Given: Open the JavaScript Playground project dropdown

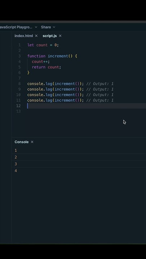Looking at the screenshot, I should [x=18, y=27].
